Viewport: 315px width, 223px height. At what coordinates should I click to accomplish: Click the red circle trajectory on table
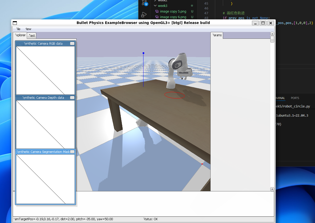(174, 95)
